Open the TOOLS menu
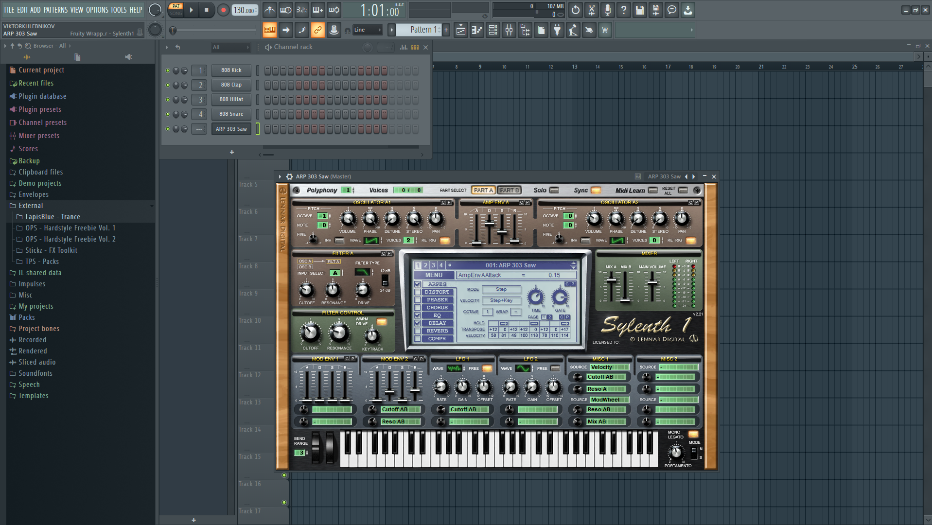Viewport: 932px width, 525px height. pyautogui.click(x=119, y=10)
